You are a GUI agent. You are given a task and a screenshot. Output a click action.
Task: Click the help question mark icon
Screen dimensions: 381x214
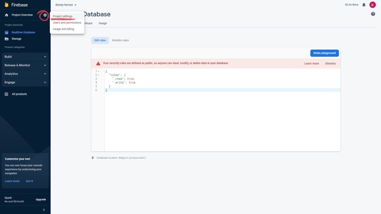(373, 14)
